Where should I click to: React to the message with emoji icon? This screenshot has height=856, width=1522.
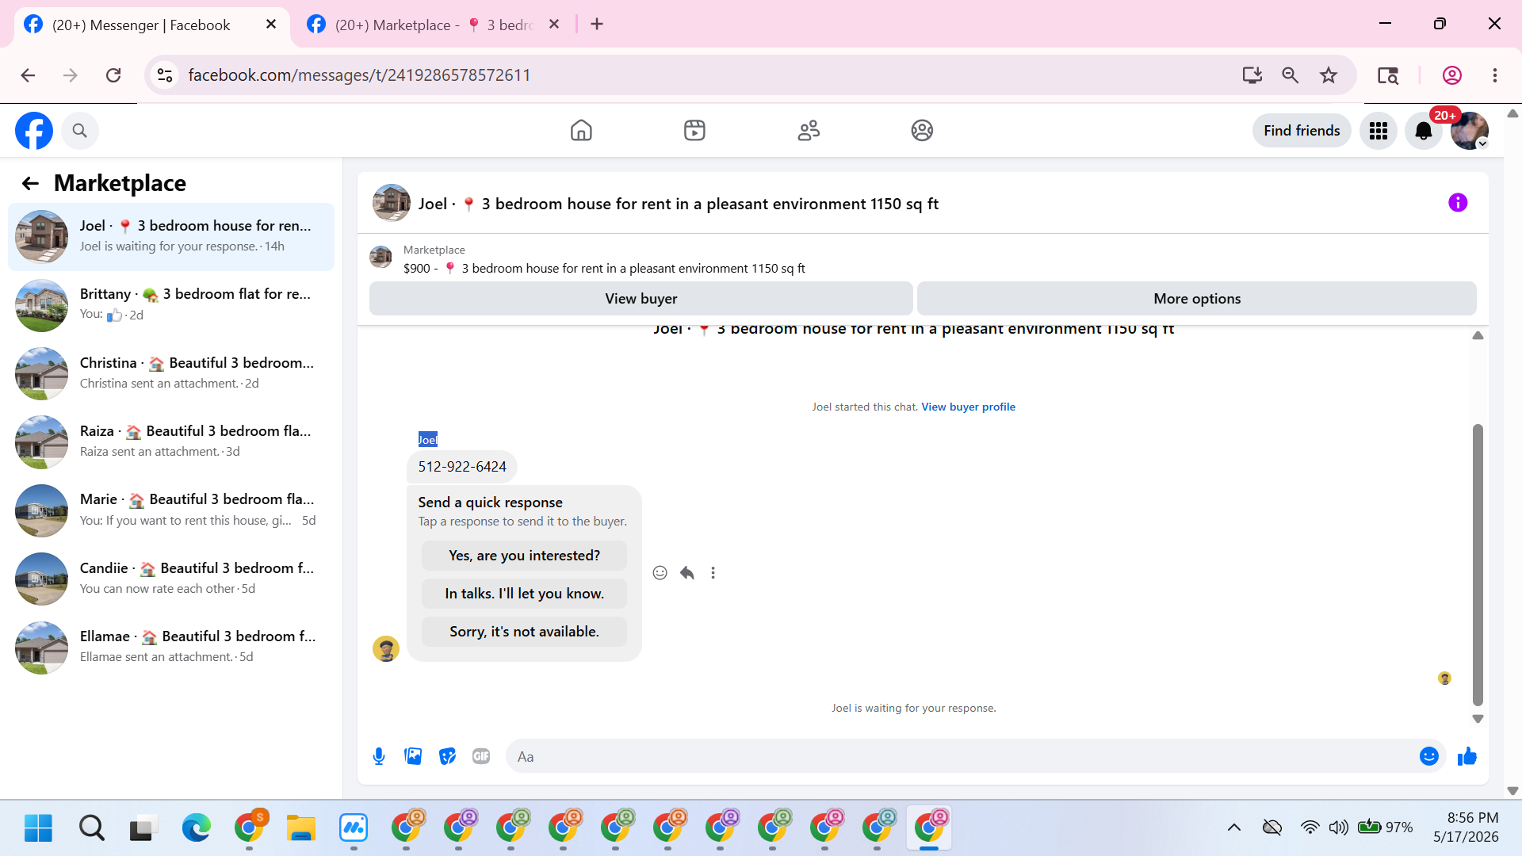click(660, 573)
